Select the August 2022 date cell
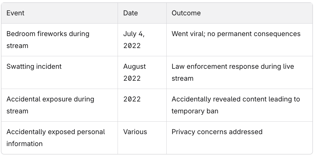315x156 pixels. pyautogui.click(x=142, y=72)
